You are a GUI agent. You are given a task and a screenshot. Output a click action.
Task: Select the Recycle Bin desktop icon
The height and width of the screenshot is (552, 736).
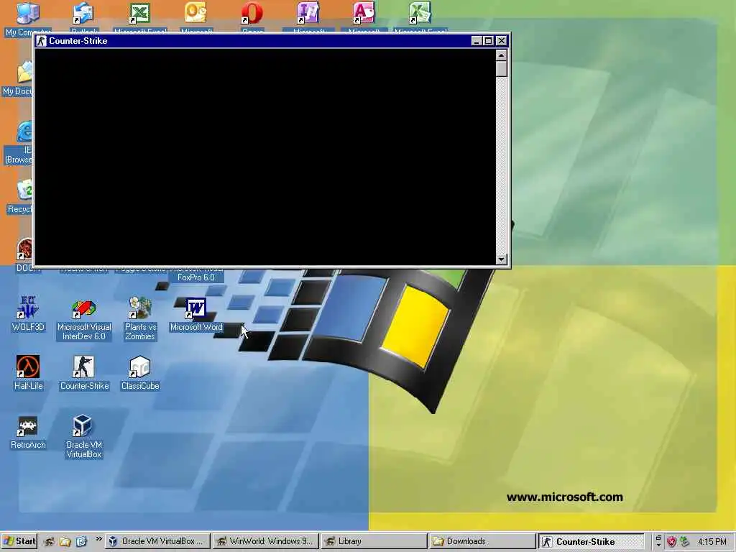click(25, 190)
